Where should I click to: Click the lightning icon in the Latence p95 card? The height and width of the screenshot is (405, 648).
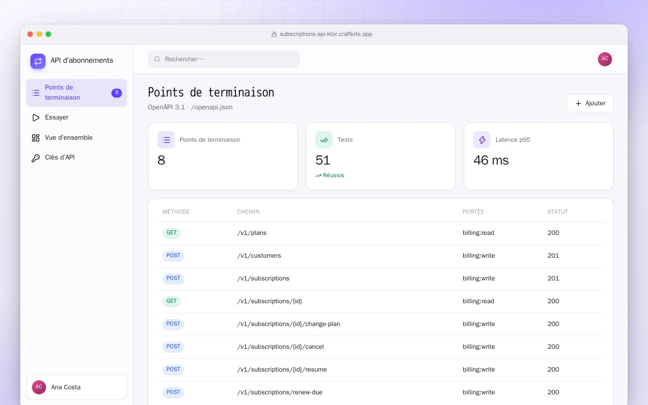(x=482, y=140)
